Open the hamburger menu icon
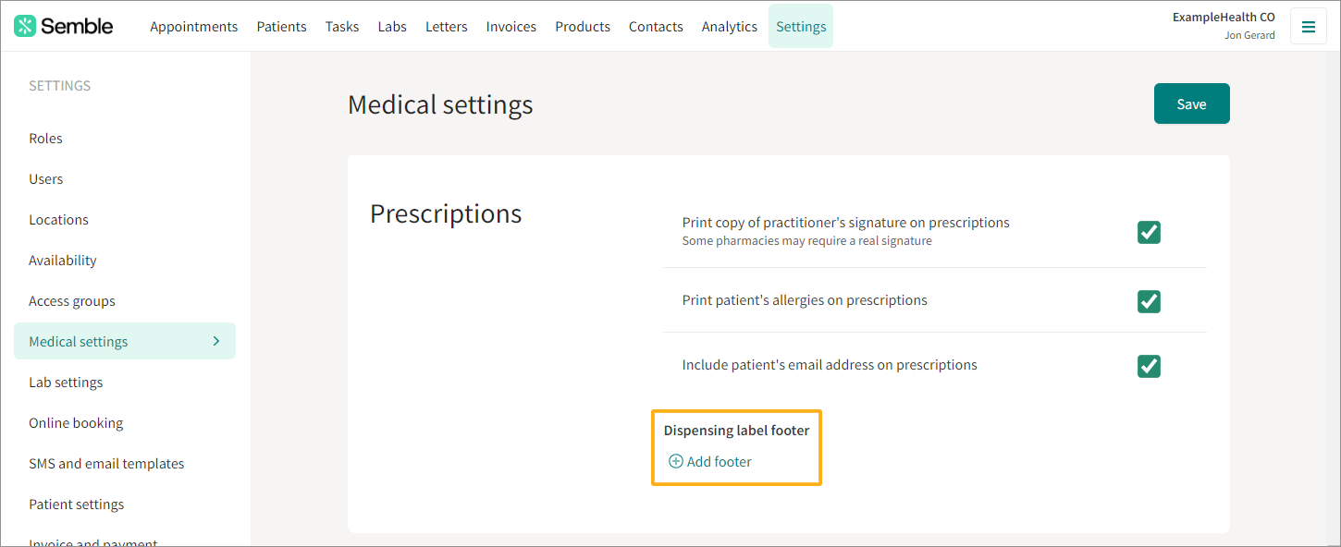This screenshot has width=1341, height=547. [x=1308, y=27]
